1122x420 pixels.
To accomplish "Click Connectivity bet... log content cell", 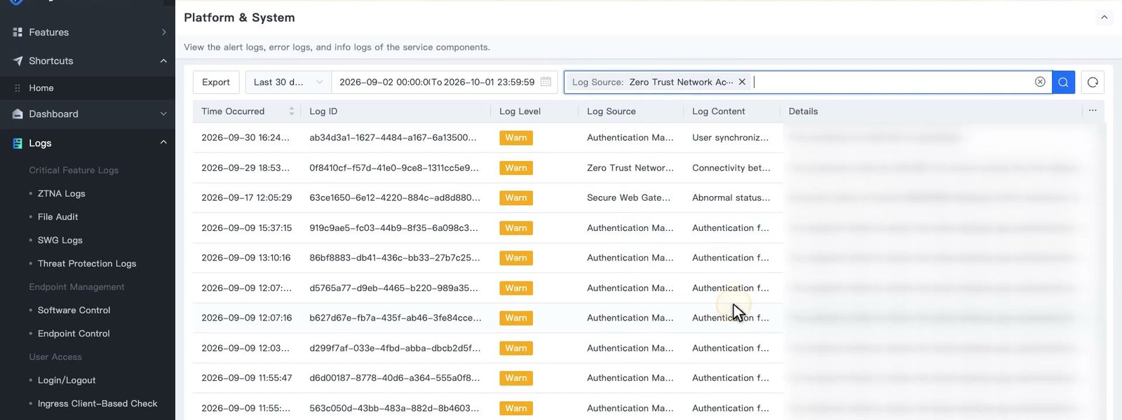I will 731,168.
